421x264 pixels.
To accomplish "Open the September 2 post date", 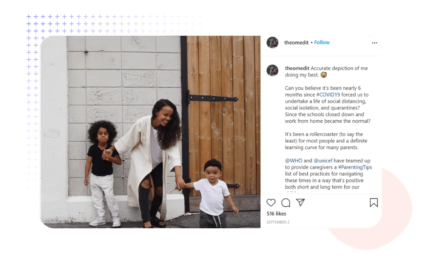I will pyautogui.click(x=278, y=222).
